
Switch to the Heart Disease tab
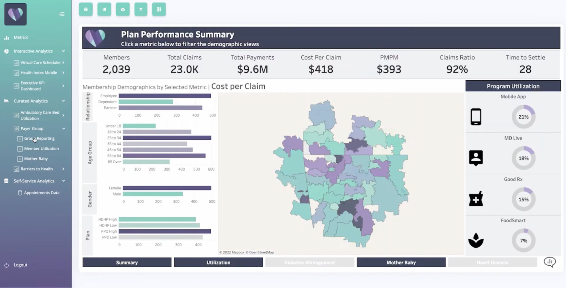click(x=493, y=262)
